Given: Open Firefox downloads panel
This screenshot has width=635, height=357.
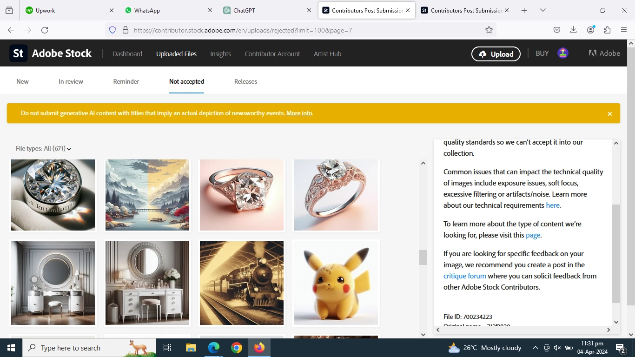Looking at the screenshot, I should 574,30.
